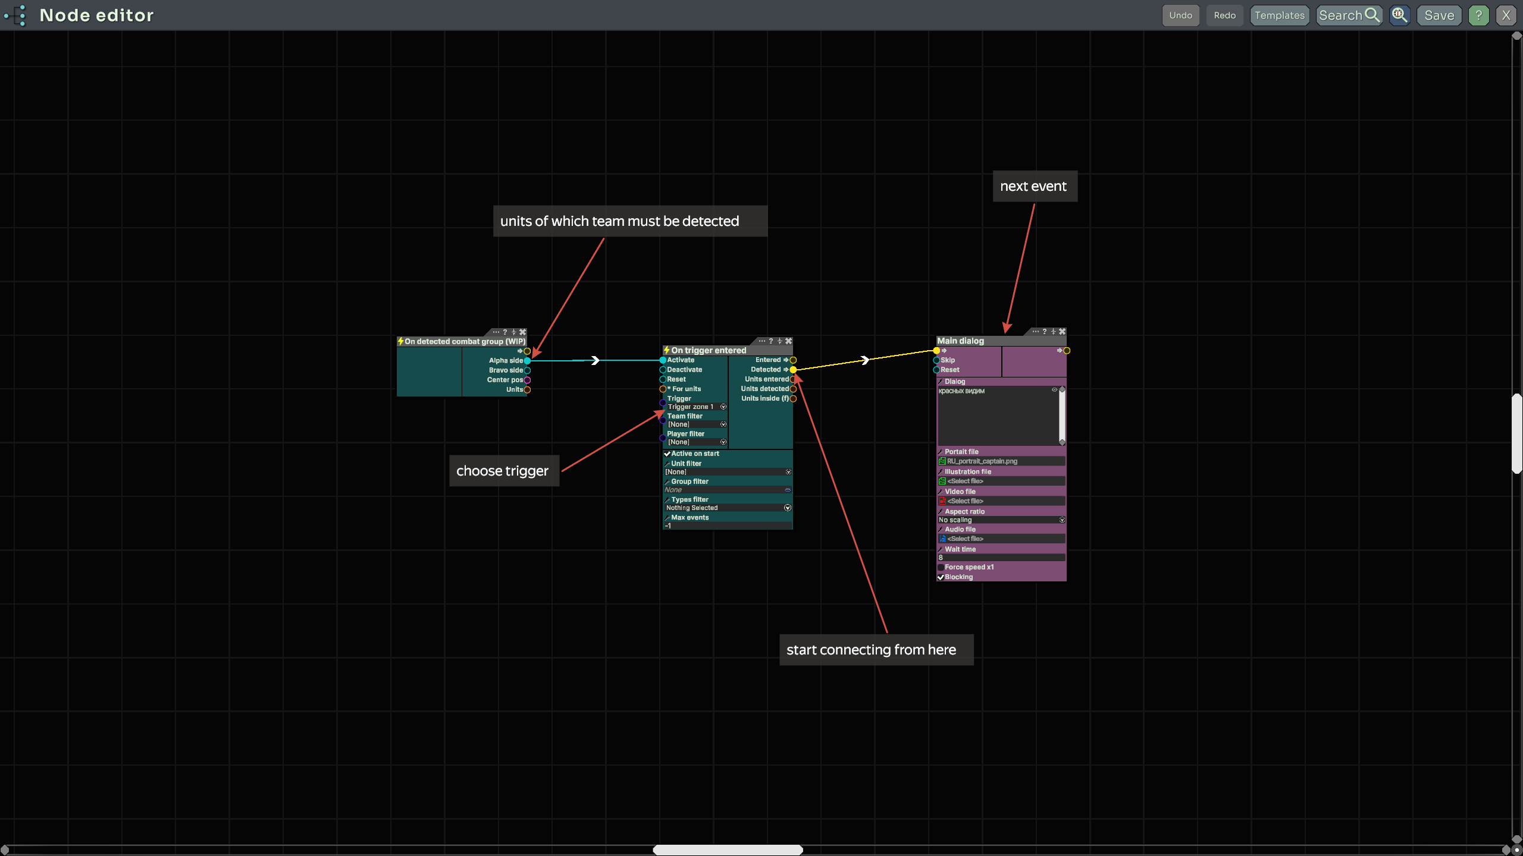1523x856 pixels.
Task: Expand the Types filter dropdown
Action: point(788,508)
